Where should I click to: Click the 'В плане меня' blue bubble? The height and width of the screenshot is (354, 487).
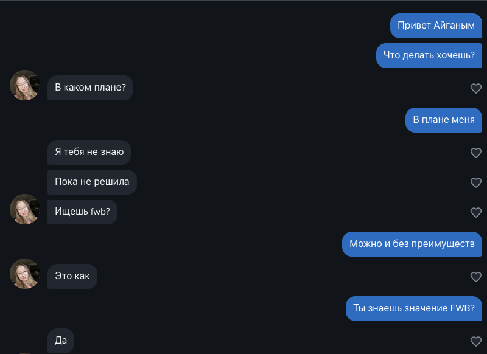(443, 120)
